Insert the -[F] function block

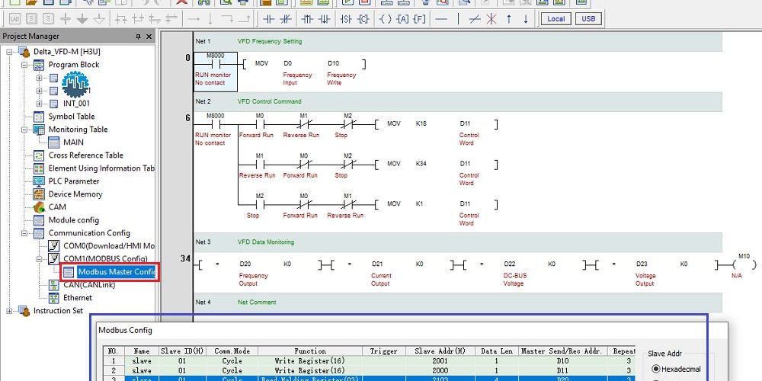click(419, 19)
